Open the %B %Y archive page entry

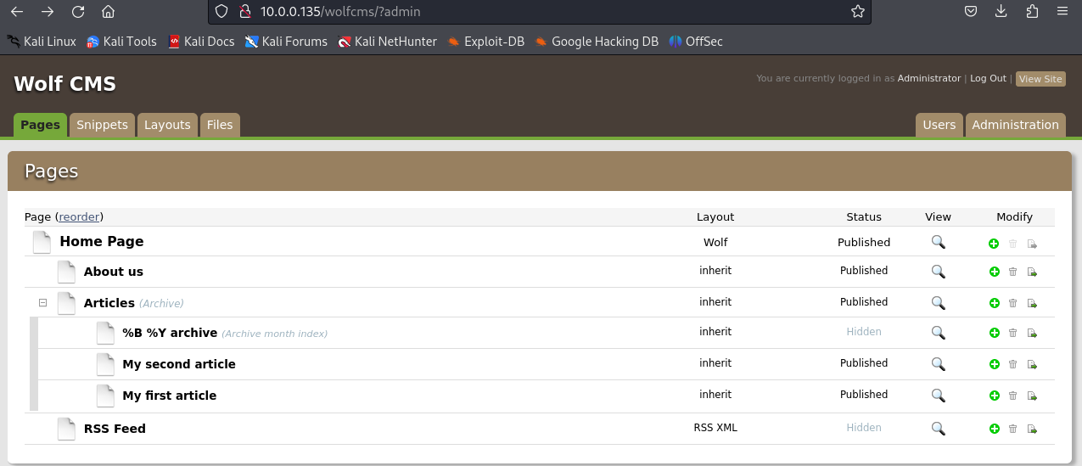[170, 333]
